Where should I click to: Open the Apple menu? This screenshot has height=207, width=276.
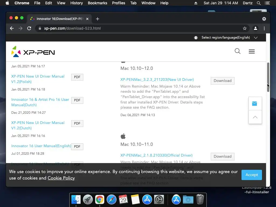coord(7,3)
